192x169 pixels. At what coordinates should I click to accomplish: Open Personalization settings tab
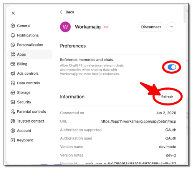click(30, 45)
